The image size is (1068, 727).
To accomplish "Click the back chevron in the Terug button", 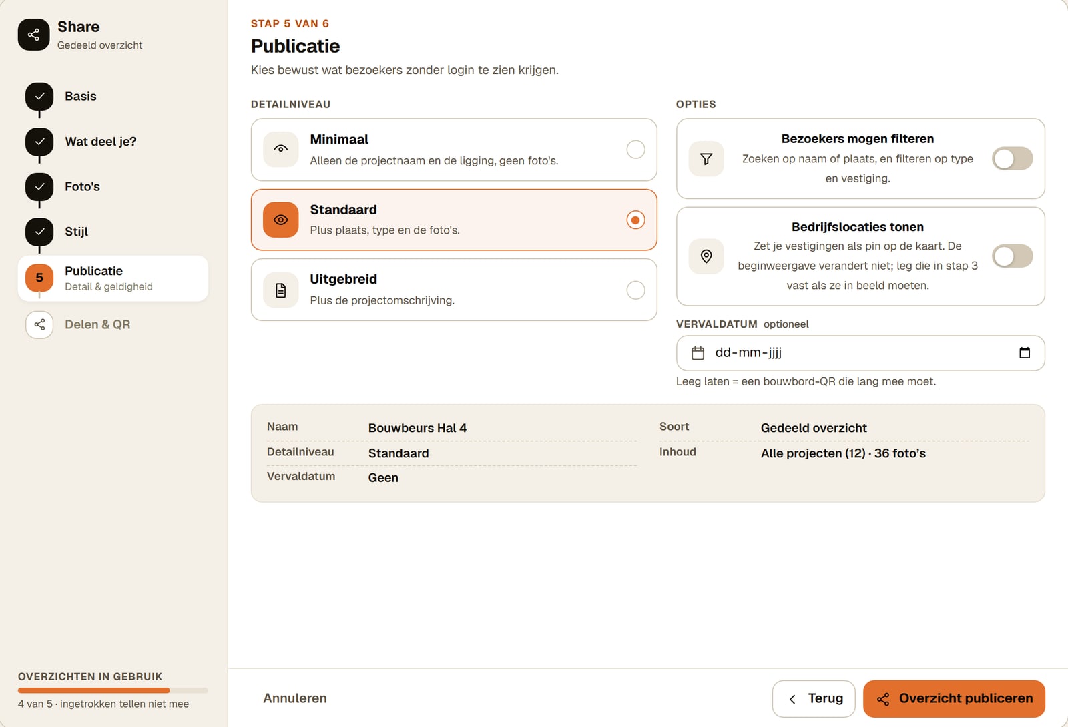I will [x=792, y=699].
